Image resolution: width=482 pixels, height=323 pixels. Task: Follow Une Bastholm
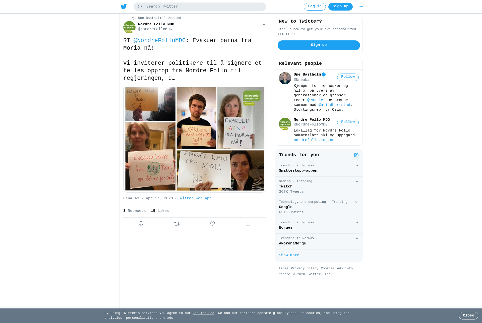point(348,77)
